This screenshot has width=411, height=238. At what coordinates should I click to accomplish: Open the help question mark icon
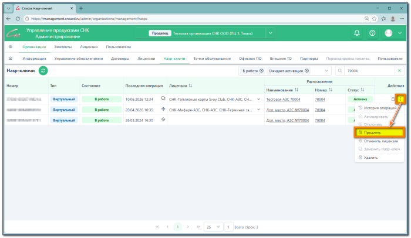click(372, 33)
